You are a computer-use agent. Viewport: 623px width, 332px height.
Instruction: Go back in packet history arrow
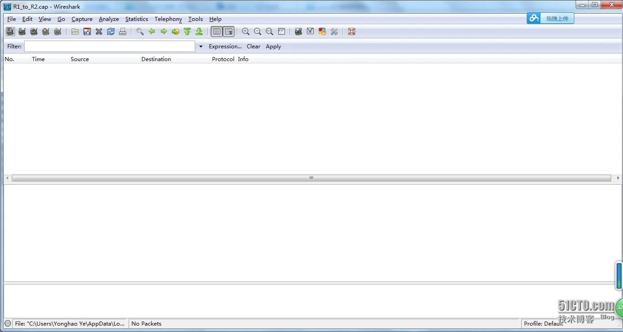152,31
